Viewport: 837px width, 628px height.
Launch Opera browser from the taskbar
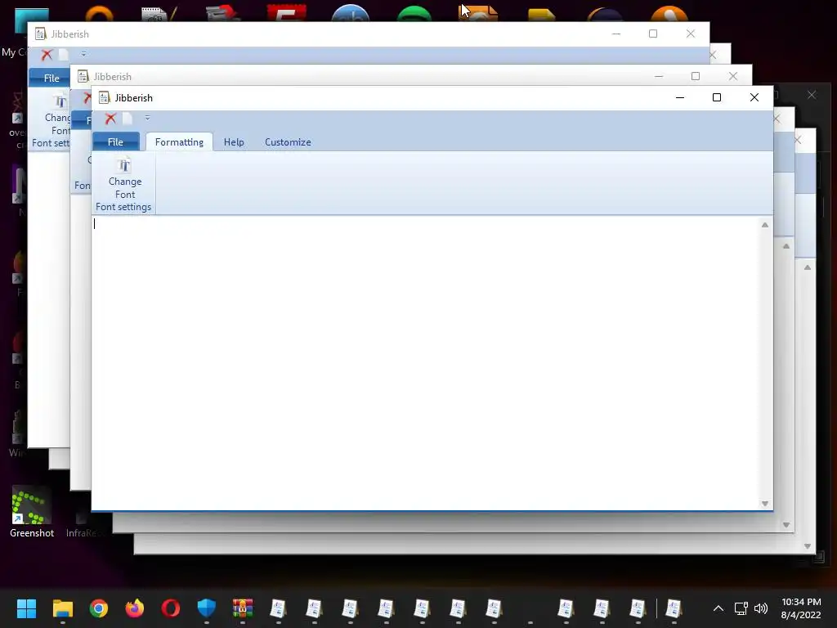(x=171, y=608)
